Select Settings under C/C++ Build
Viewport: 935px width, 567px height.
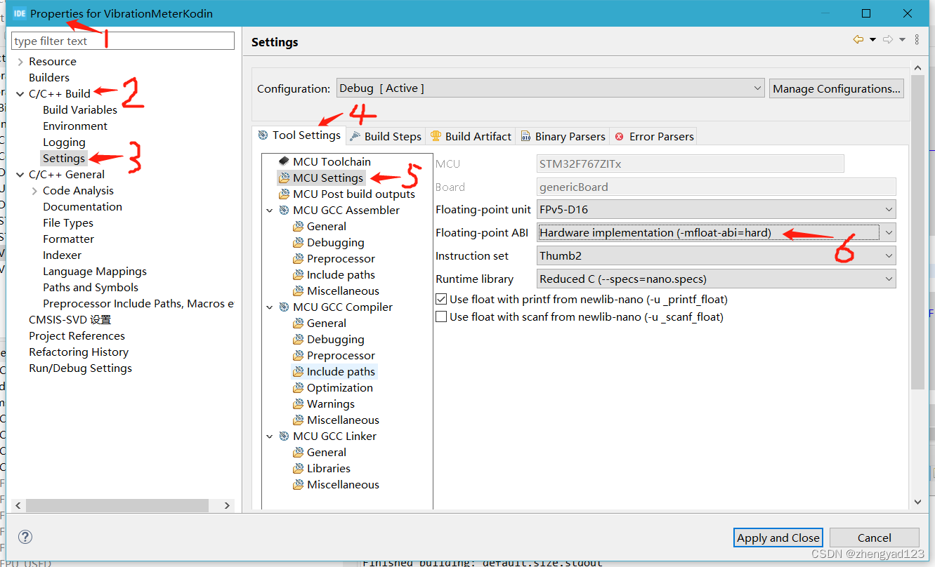point(64,158)
